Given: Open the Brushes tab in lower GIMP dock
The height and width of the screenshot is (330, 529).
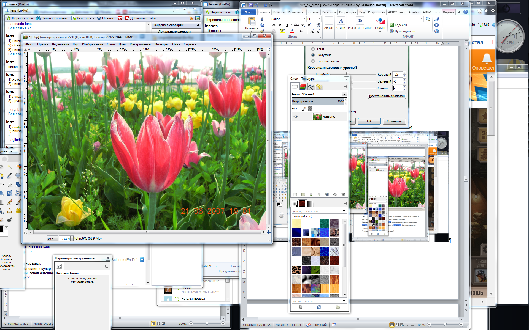Looking at the screenshot, I should pos(295,204).
